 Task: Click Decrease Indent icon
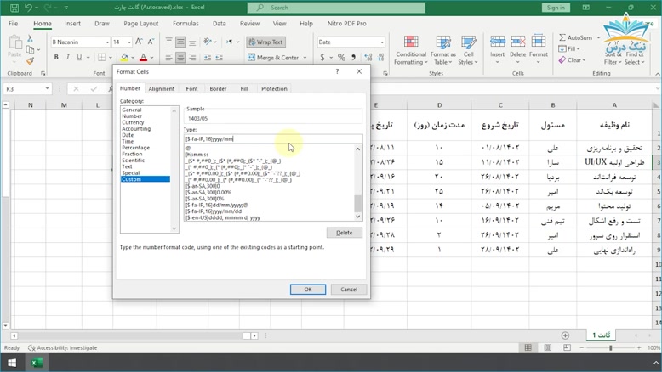point(208,57)
